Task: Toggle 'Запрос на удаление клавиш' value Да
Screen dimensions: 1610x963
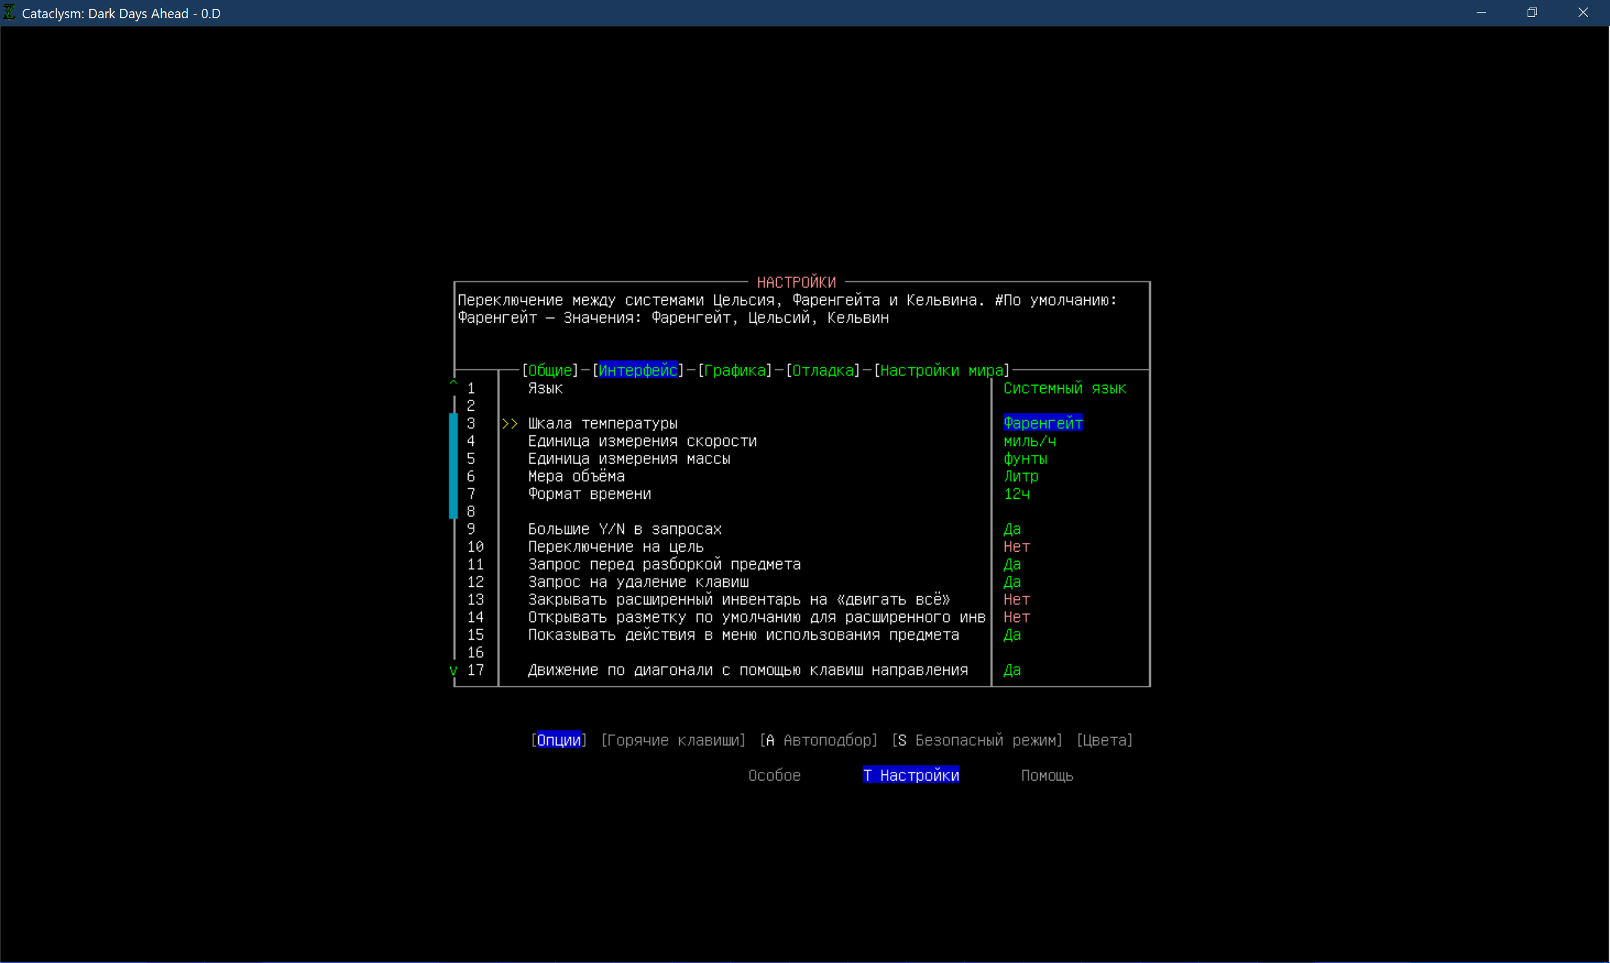Action: pos(1012,582)
